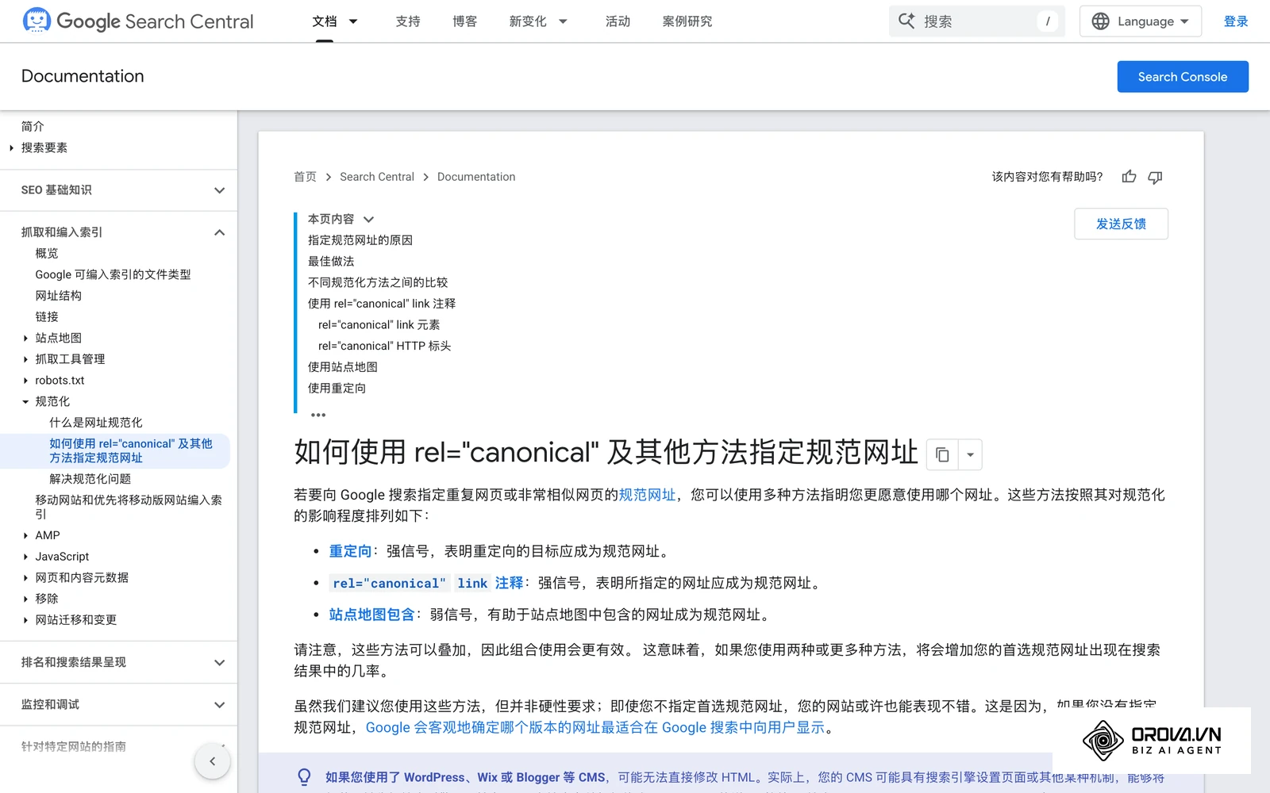
Task: Jump to 使用重定向 in page contents
Action: pyautogui.click(x=337, y=389)
